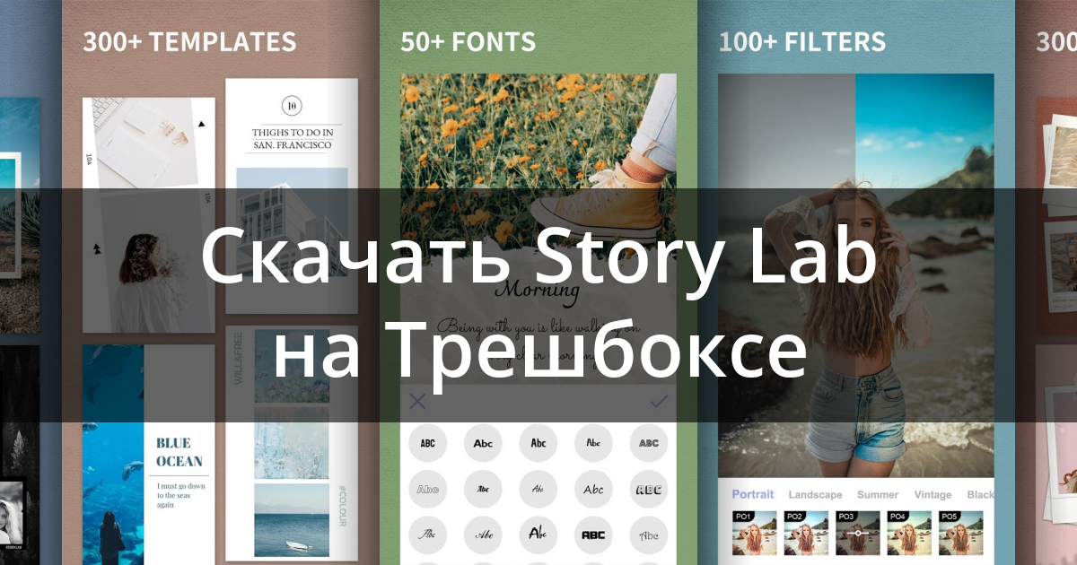
Task: Pick the thin handwritten Abc font, fourth in second row
Action: [x=593, y=490]
